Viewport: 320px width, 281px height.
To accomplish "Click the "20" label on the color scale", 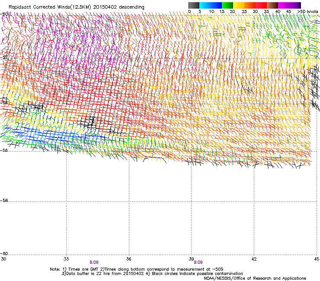I will pyautogui.click(x=232, y=12).
